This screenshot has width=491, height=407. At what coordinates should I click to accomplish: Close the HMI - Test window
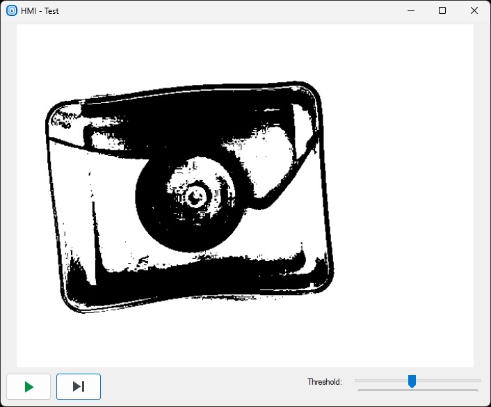click(x=474, y=10)
